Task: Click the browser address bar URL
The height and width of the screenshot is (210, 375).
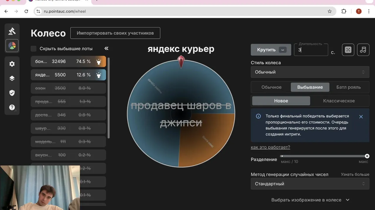Action: (65, 11)
